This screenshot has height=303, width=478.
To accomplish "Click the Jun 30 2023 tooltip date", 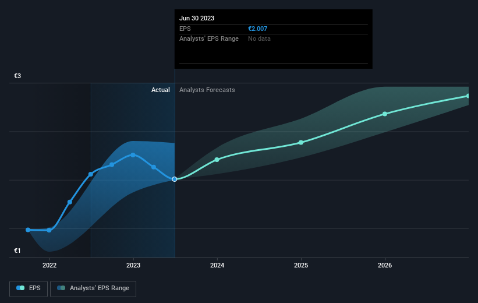I will 197,18.
